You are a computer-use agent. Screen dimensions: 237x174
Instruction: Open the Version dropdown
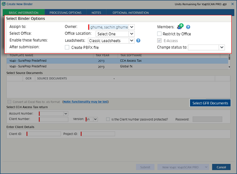pyautogui.click(x=95, y=119)
